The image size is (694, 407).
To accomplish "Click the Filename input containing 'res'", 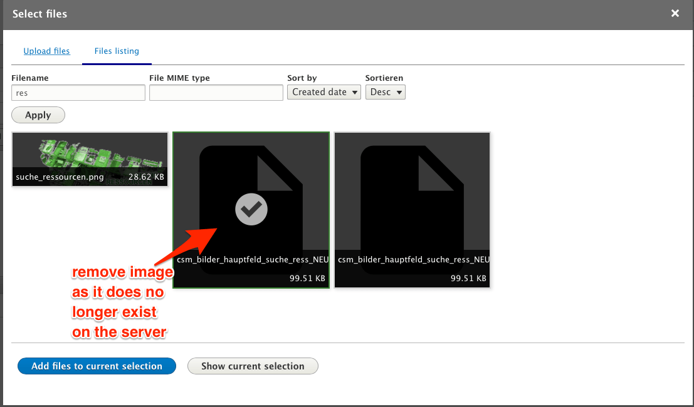I will tap(78, 92).
